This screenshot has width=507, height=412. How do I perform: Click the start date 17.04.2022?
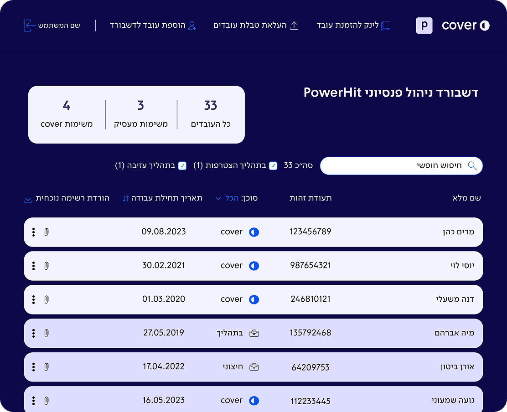(164, 366)
